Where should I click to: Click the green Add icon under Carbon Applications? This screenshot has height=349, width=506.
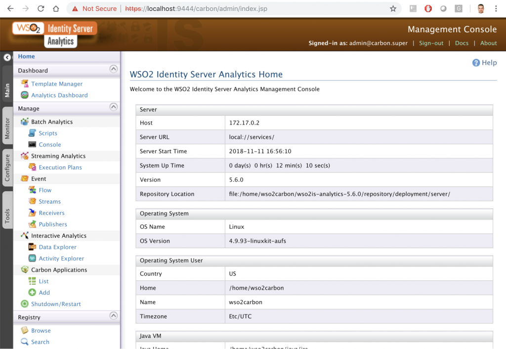(32, 293)
